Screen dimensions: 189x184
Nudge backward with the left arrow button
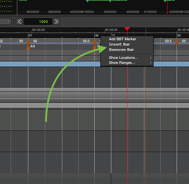click(x=20, y=22)
